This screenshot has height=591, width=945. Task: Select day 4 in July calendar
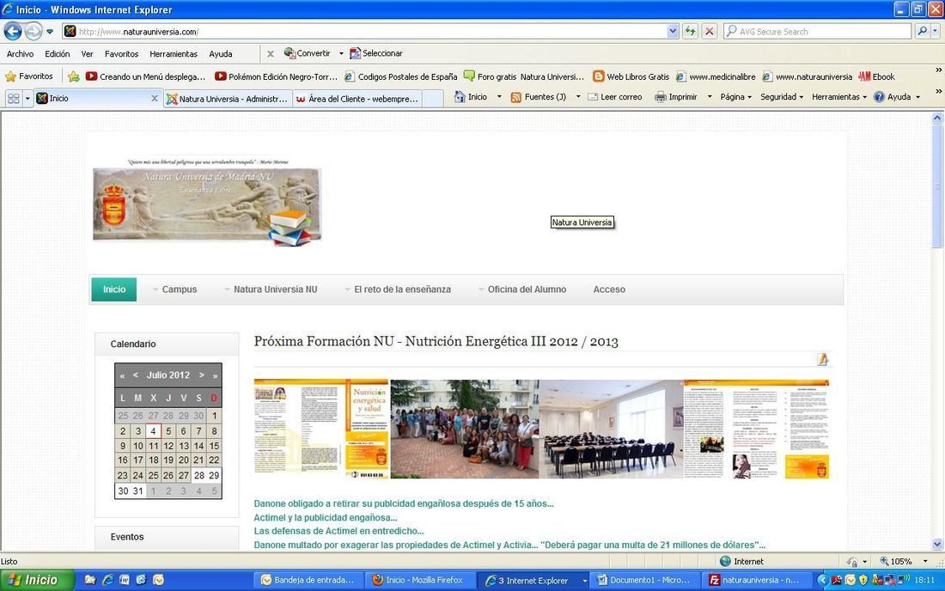tap(153, 430)
